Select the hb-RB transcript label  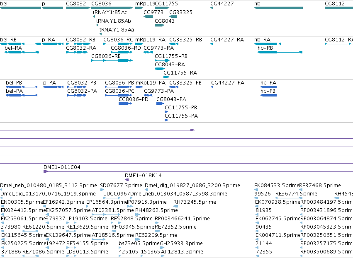click(x=265, y=48)
